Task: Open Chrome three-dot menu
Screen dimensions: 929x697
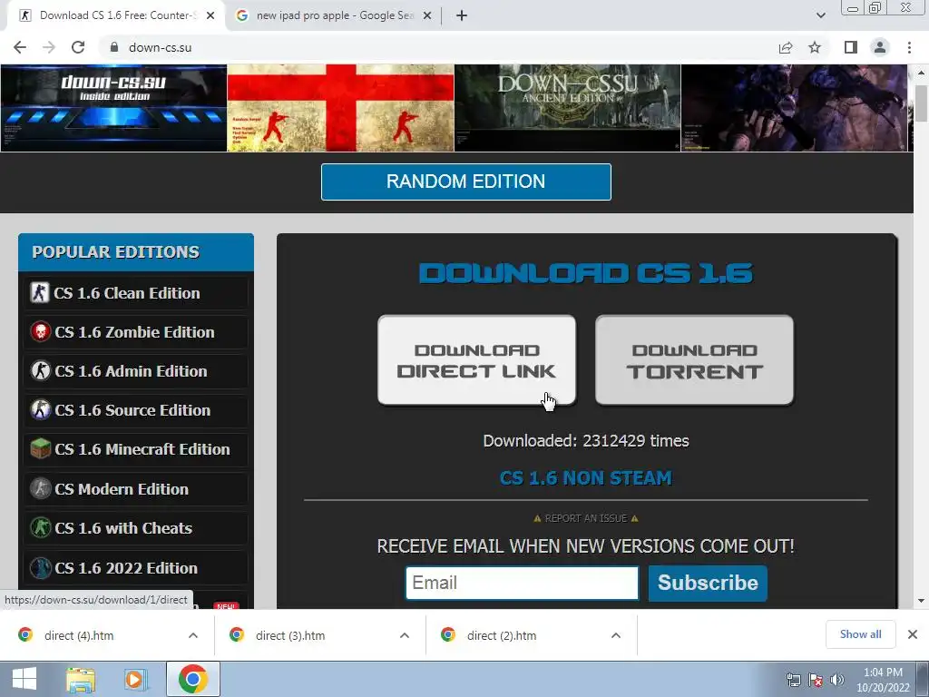Action: tap(909, 47)
